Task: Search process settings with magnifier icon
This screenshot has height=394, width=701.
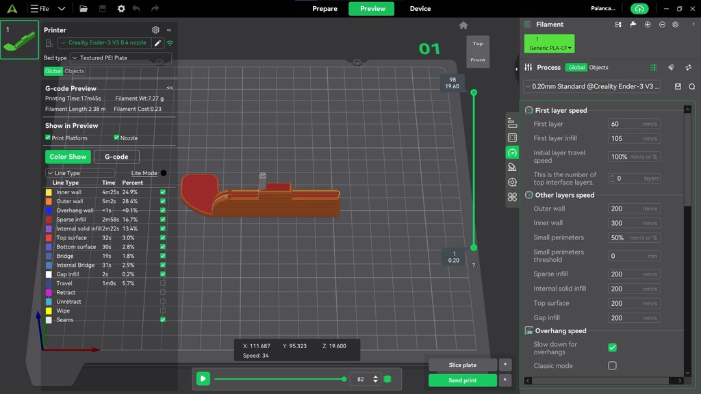Action: [691, 87]
